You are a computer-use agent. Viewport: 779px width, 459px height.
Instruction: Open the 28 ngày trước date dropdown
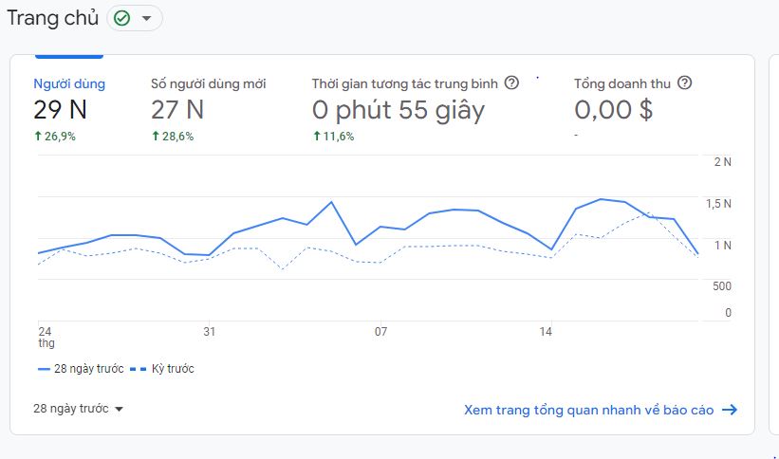(x=79, y=409)
